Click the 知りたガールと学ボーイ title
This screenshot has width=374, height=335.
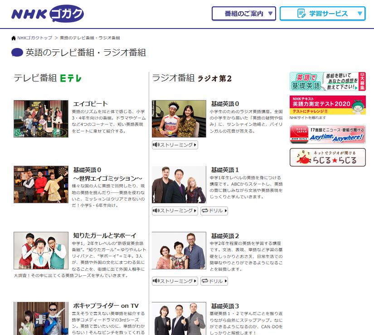[x=104, y=235]
